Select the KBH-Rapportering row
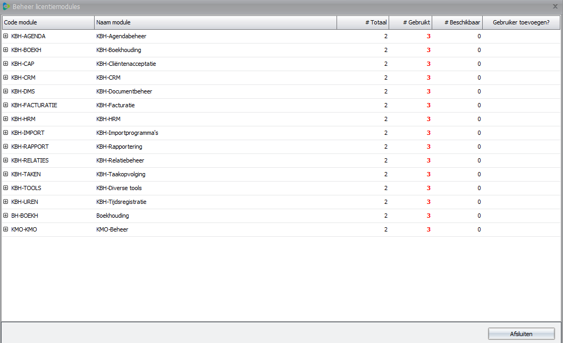 119,147
